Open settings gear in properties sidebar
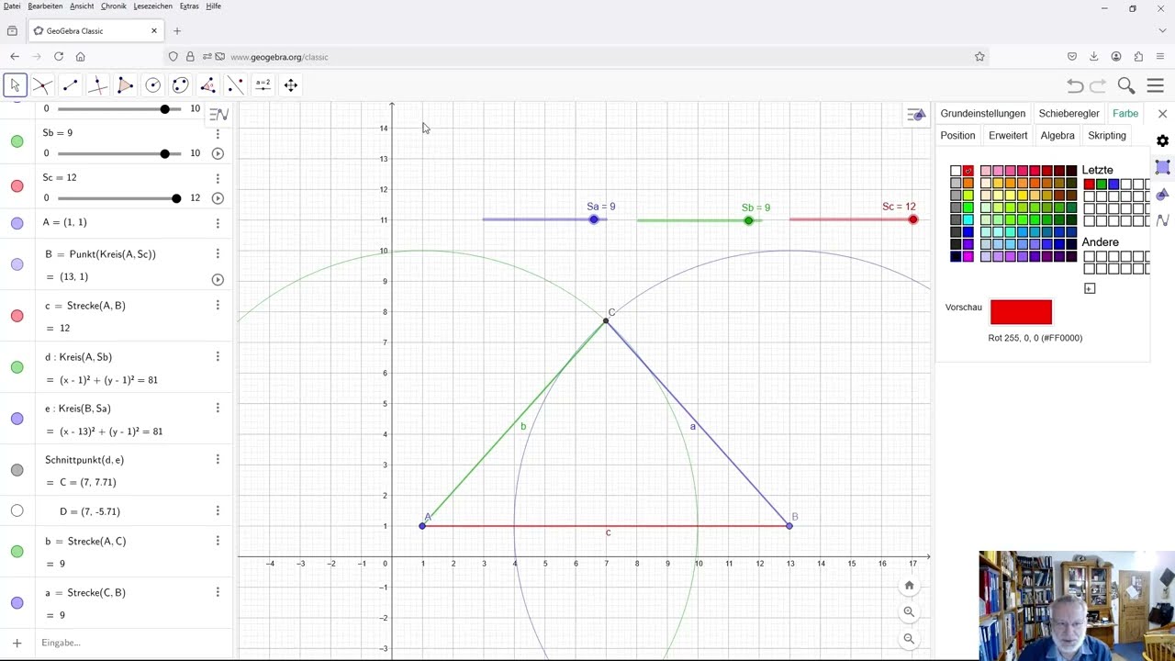Screen dimensions: 1175x661 [1163, 140]
